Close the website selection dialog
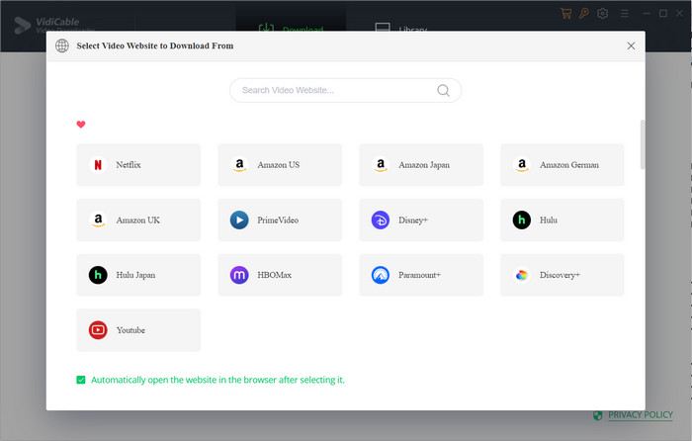This screenshot has height=441, width=692. [x=631, y=45]
